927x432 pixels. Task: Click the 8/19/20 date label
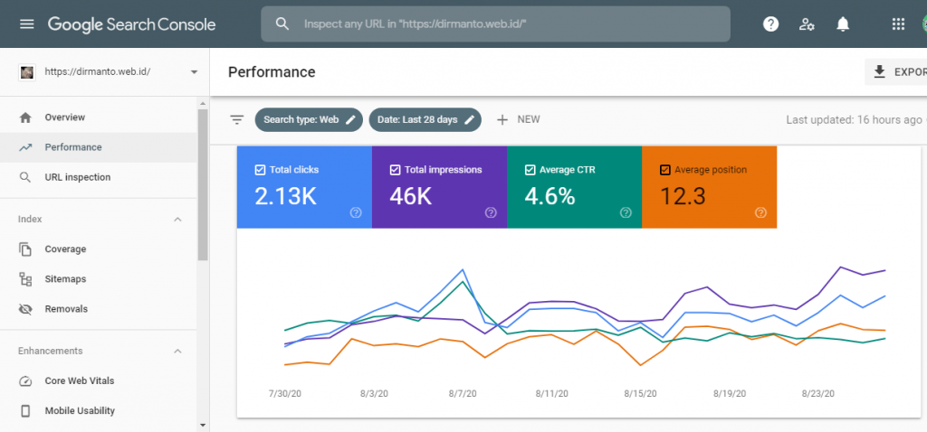(x=730, y=394)
